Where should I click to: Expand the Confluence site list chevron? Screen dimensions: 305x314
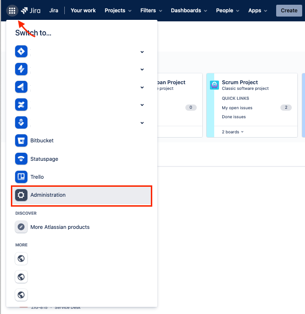(142, 105)
